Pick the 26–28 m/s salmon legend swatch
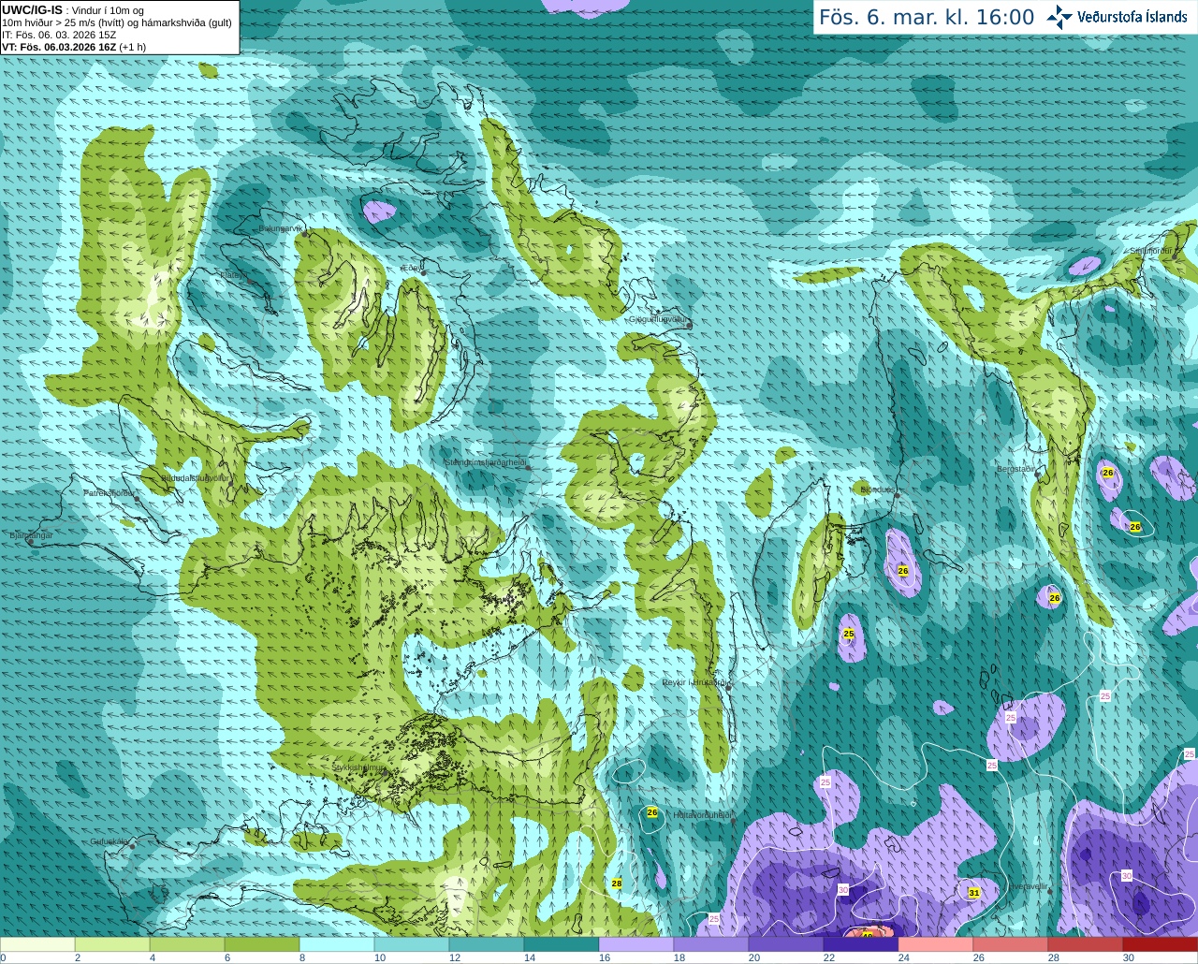Screen dimensions: 1198x964 point(1011,944)
